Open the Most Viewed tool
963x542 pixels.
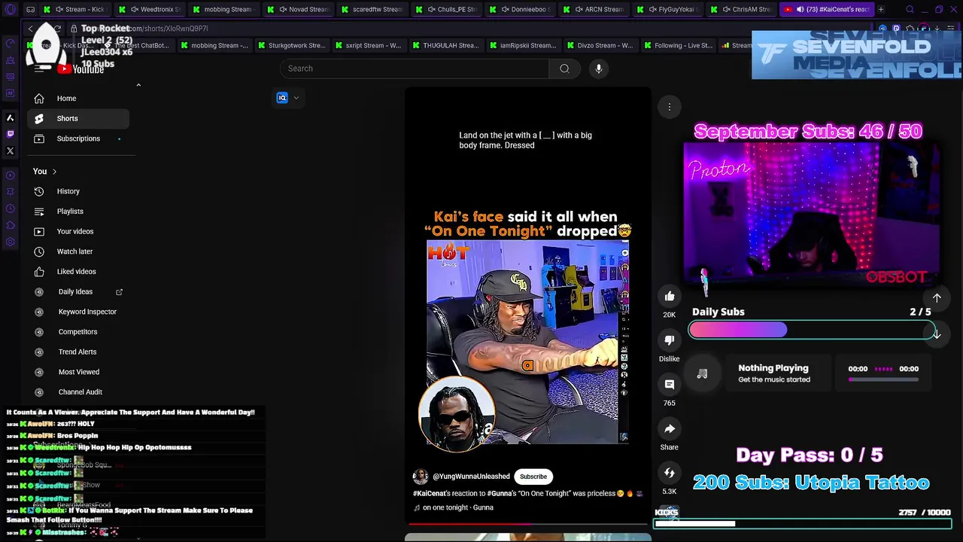click(x=78, y=372)
